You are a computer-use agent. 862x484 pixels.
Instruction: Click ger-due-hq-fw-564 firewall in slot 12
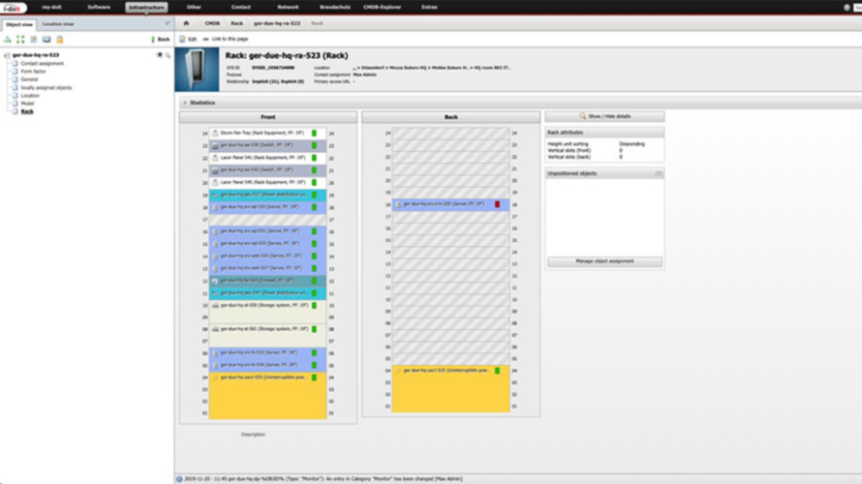(x=267, y=281)
